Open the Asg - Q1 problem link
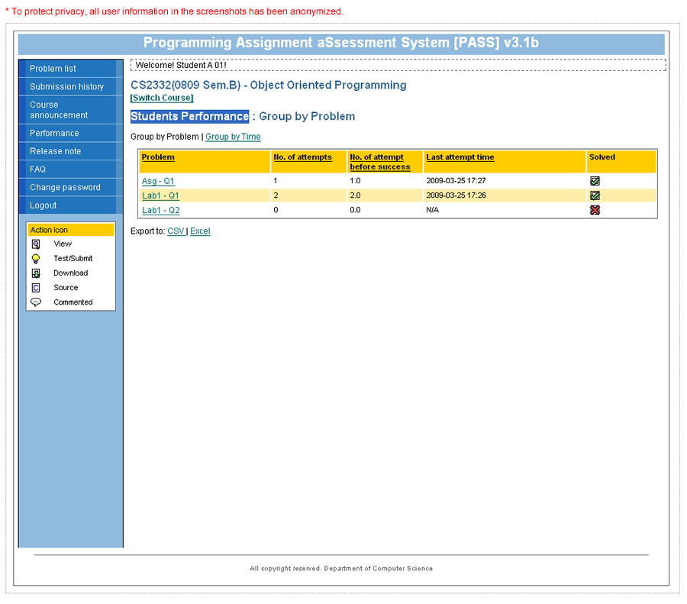Viewport: 687px width, 604px height. click(158, 181)
